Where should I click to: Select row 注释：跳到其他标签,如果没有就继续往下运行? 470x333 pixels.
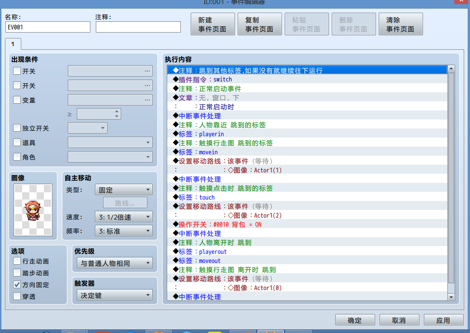(x=307, y=70)
